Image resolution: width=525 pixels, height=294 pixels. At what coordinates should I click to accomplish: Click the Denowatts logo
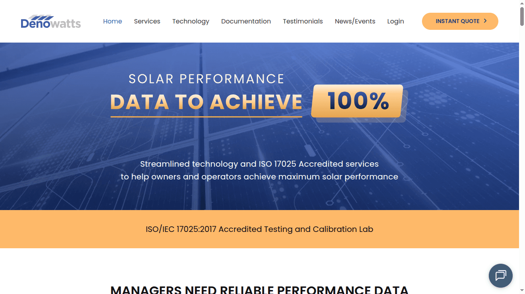(51, 21)
